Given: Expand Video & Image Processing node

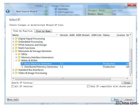Looking at the screenshot, I should coord(13,73).
